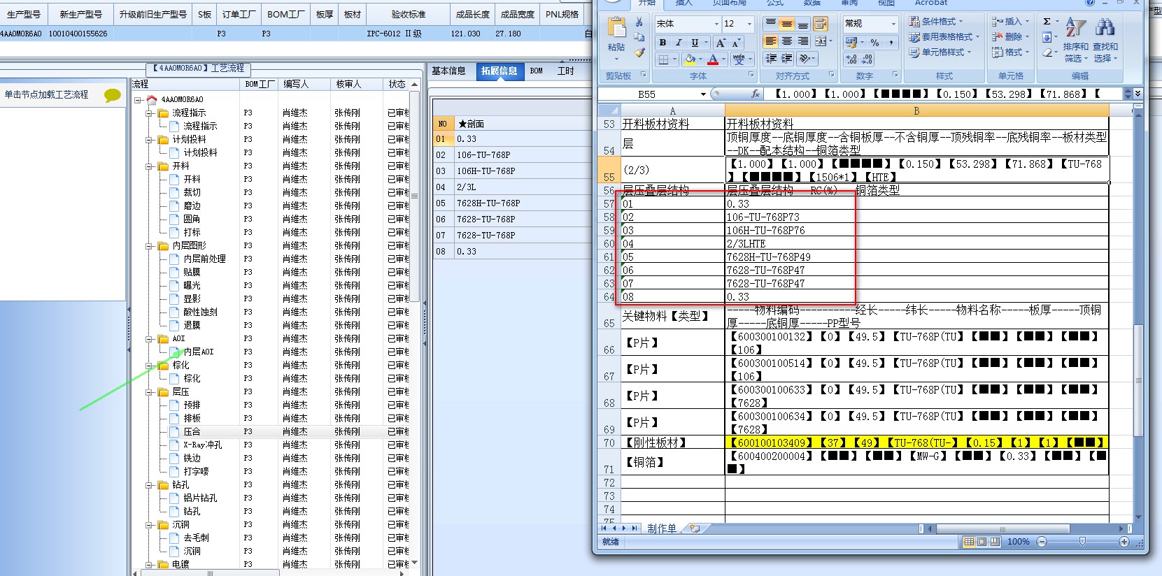Toggle Middle Align in the alignment group
The width and height of the screenshot is (1162, 576).
point(787,24)
